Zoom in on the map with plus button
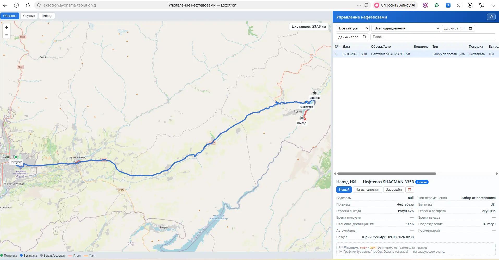Viewport: 499px width, 260px height. [7, 27]
